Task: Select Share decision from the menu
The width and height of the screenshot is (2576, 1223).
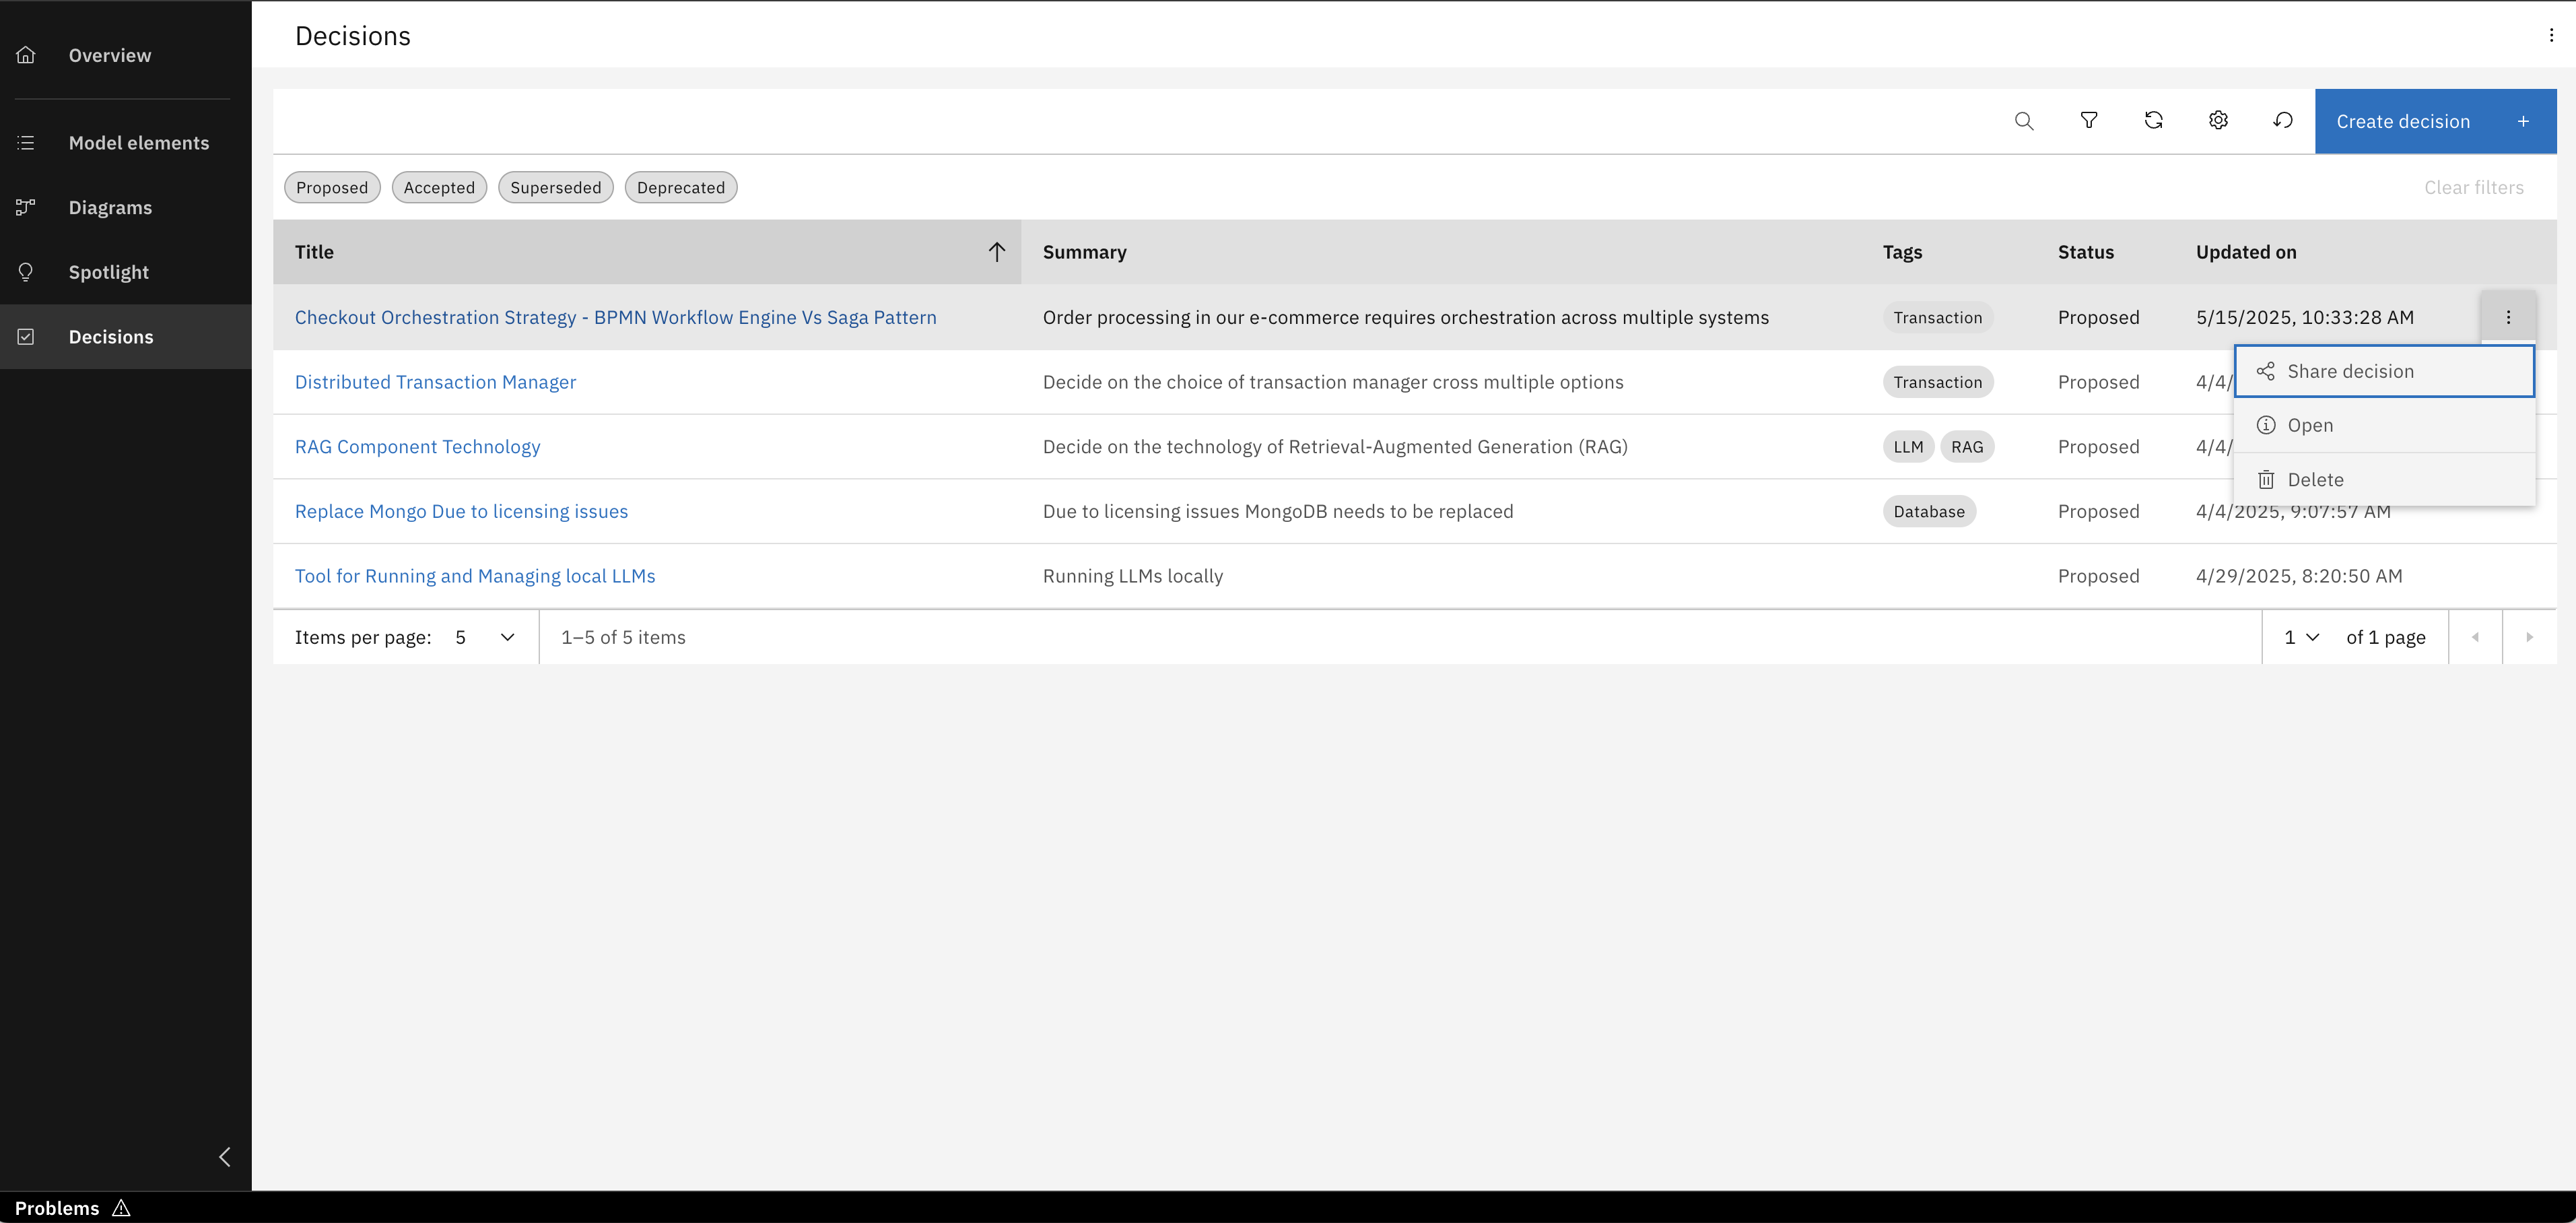Action: point(2384,371)
